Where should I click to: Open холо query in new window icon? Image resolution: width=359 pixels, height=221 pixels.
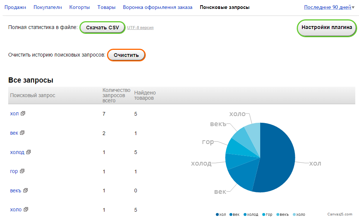(26, 209)
